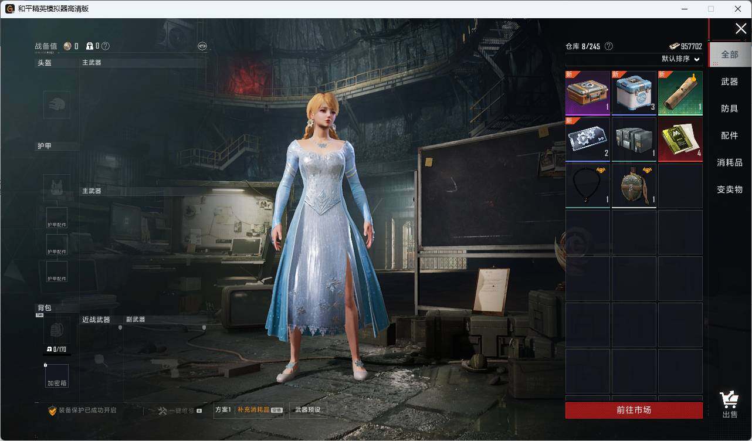Select the orange supply crate item
The height and width of the screenshot is (441, 752).
pyautogui.click(x=588, y=93)
